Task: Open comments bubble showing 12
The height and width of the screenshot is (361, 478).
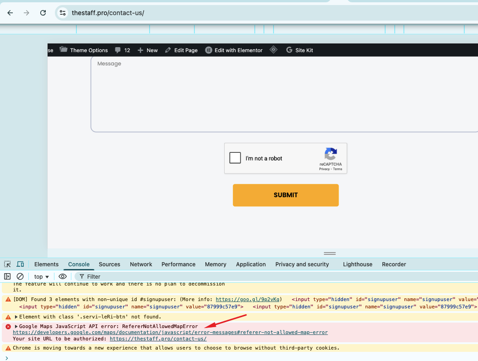Action: pyautogui.click(x=123, y=50)
